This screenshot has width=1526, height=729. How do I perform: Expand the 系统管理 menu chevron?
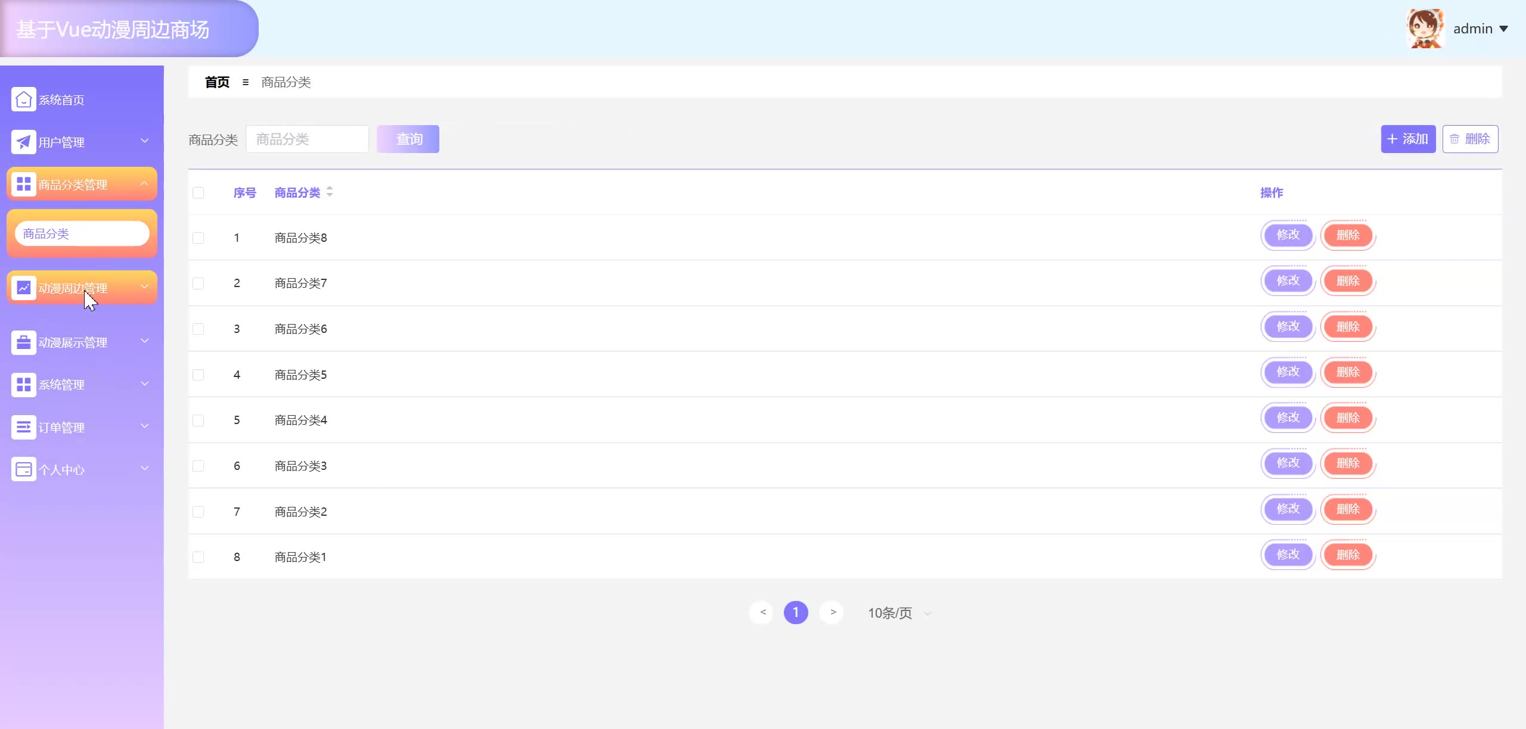(144, 384)
